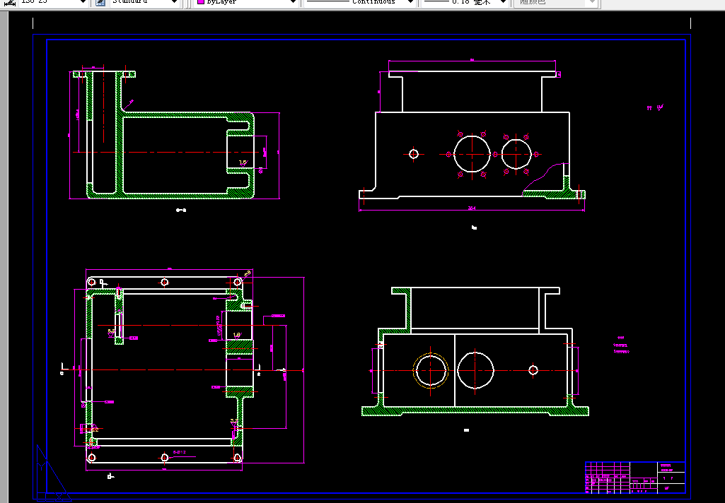Click the title block in the drawing corner
The width and height of the screenshot is (725, 503).
click(635, 478)
